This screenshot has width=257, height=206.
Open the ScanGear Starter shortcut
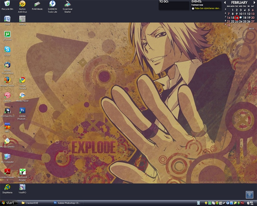click(x=67, y=6)
